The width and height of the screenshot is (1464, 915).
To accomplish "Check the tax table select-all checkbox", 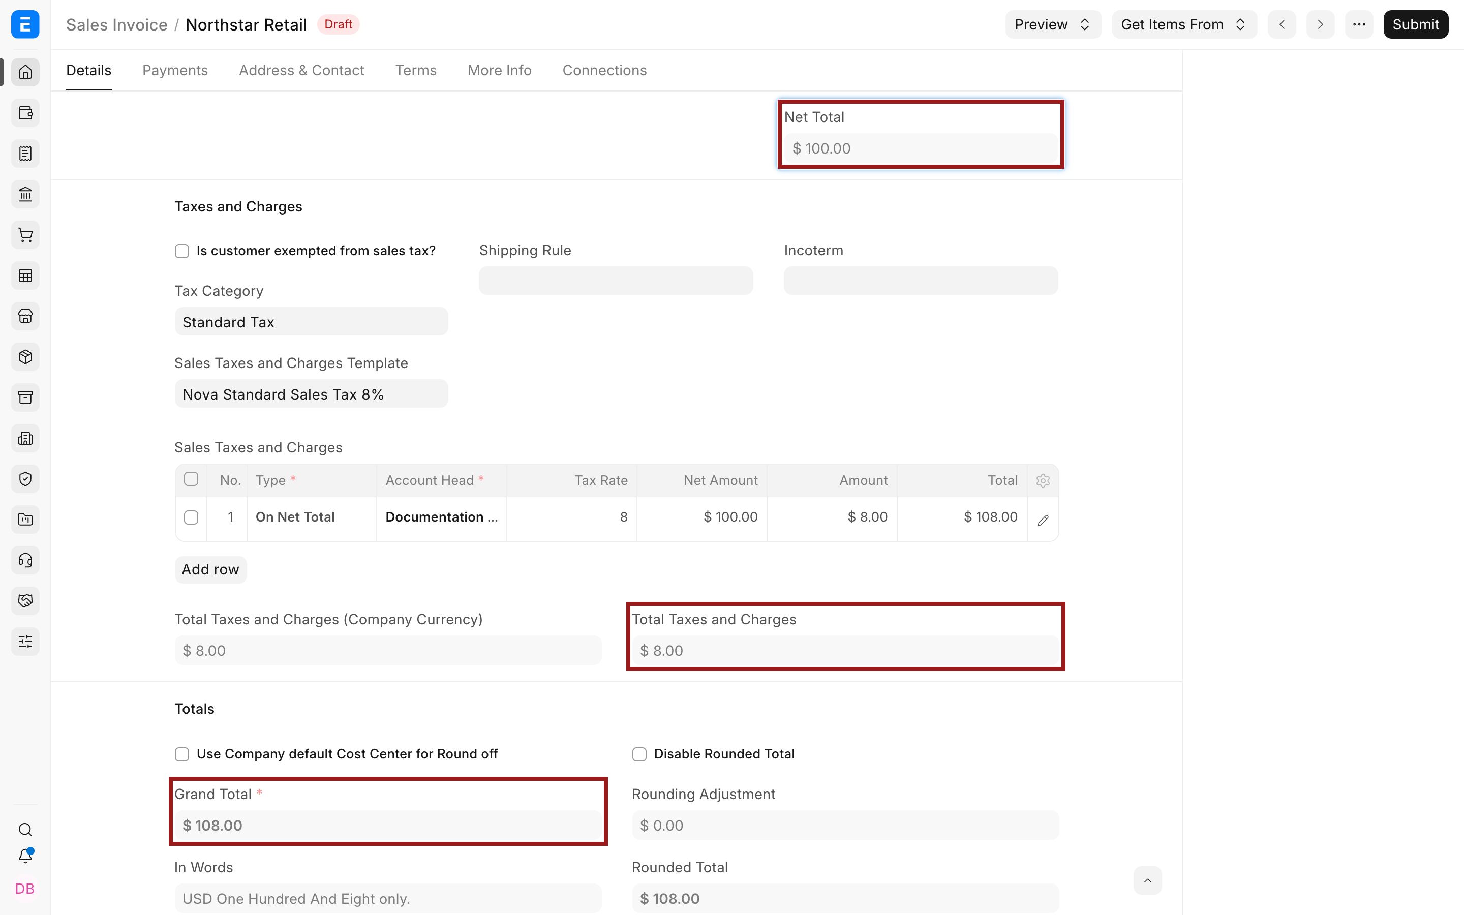I will (191, 479).
